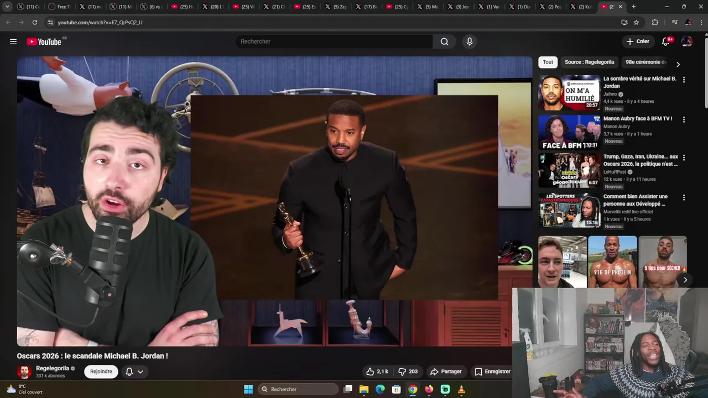The width and height of the screenshot is (708, 398).
Task: Dislike the video with thumbs down
Action: click(x=408, y=371)
